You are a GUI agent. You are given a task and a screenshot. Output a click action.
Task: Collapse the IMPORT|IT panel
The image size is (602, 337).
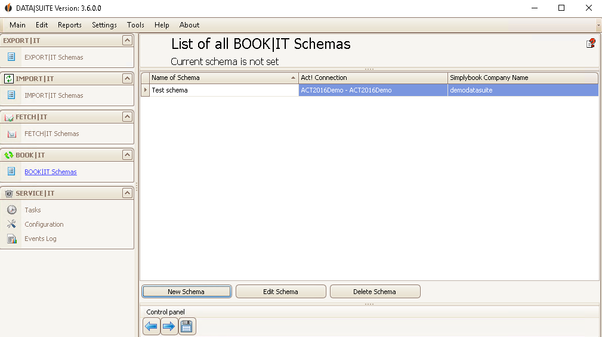coord(127,79)
